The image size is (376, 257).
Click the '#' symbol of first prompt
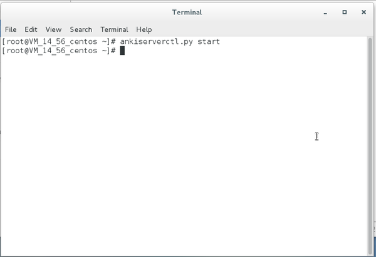(x=113, y=42)
